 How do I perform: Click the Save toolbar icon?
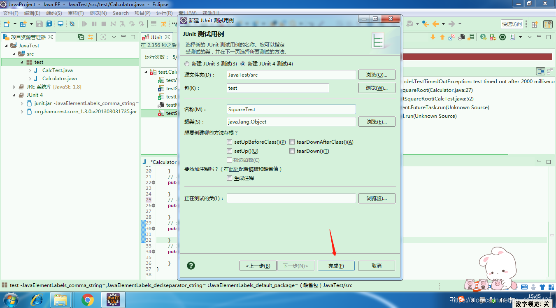[x=40, y=24]
